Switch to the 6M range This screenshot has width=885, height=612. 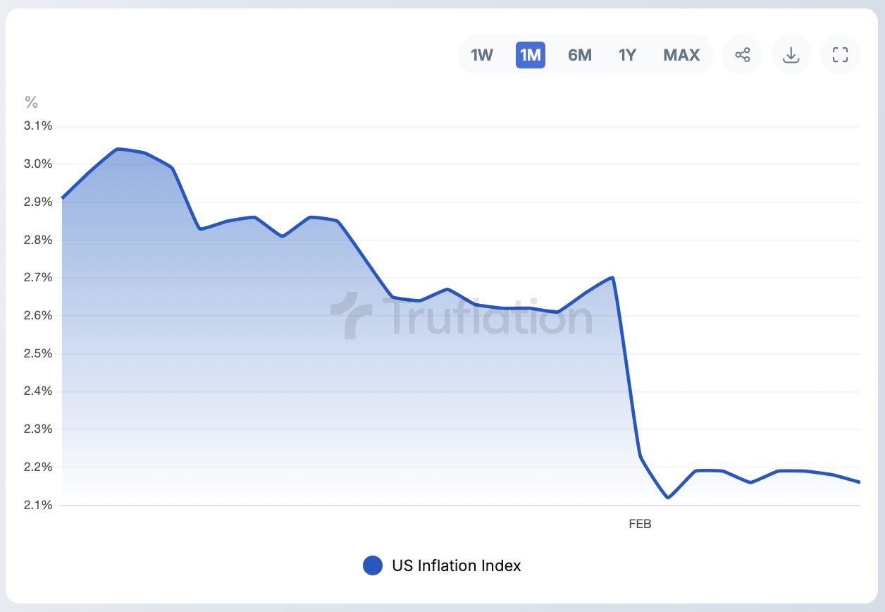click(579, 55)
